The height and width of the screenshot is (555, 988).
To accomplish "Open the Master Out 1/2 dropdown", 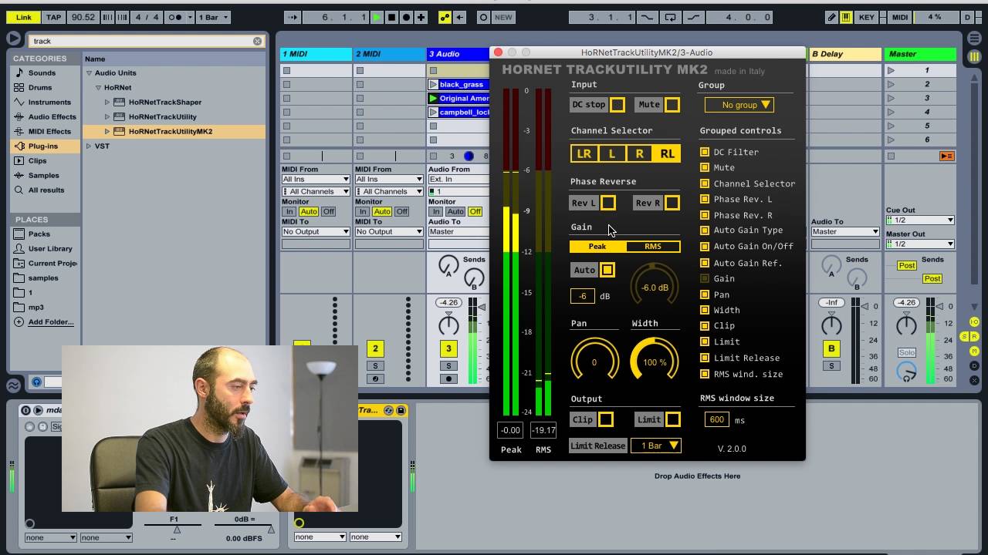I will click(920, 244).
